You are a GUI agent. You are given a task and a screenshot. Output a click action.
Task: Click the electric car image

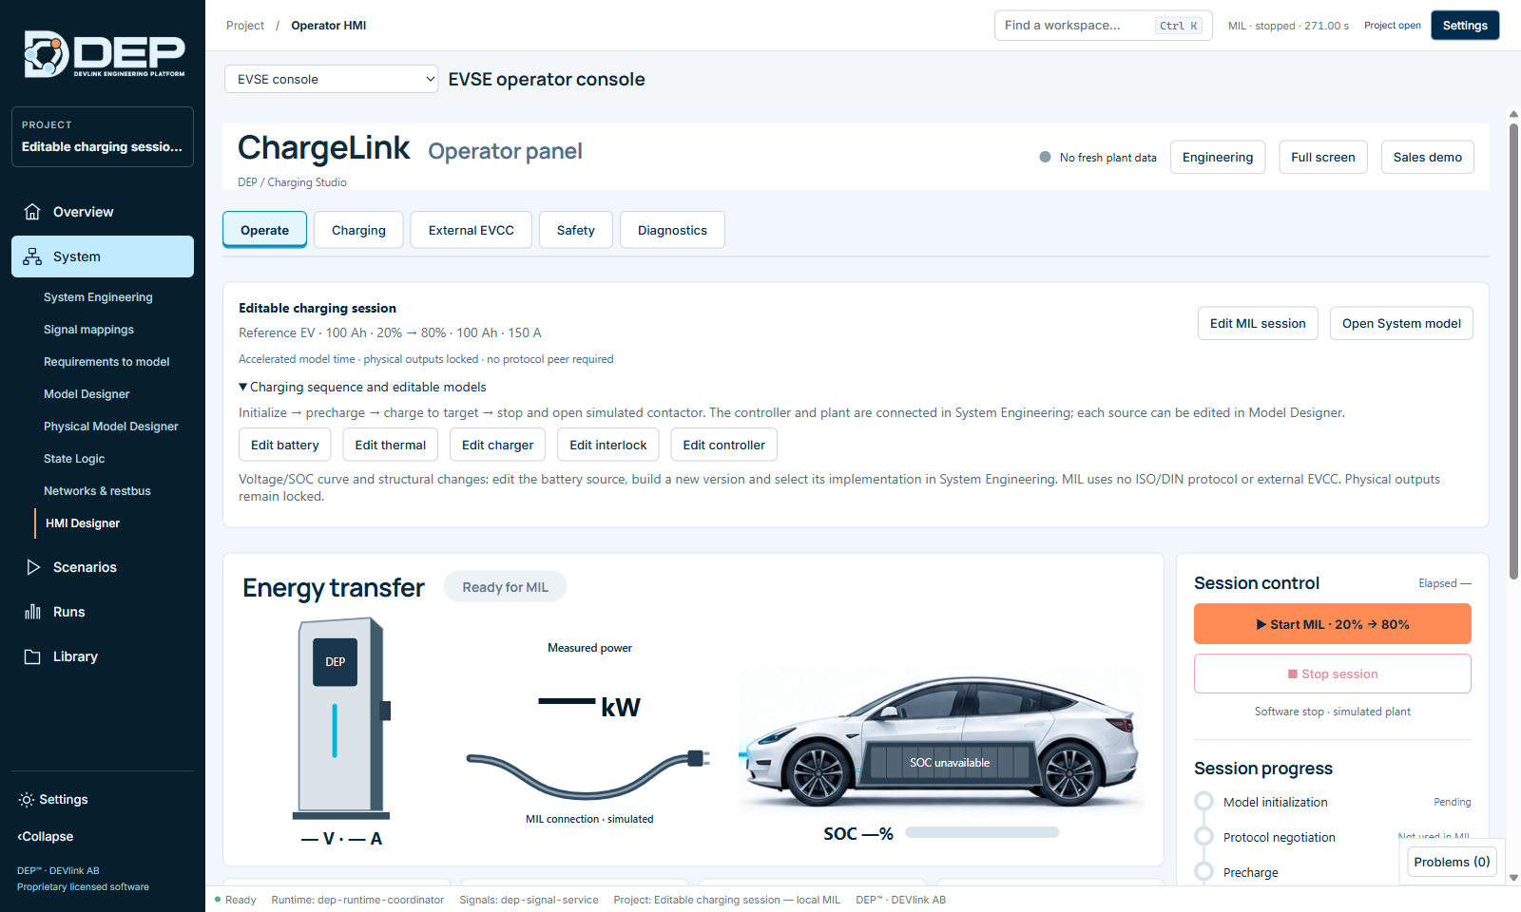[x=941, y=741]
